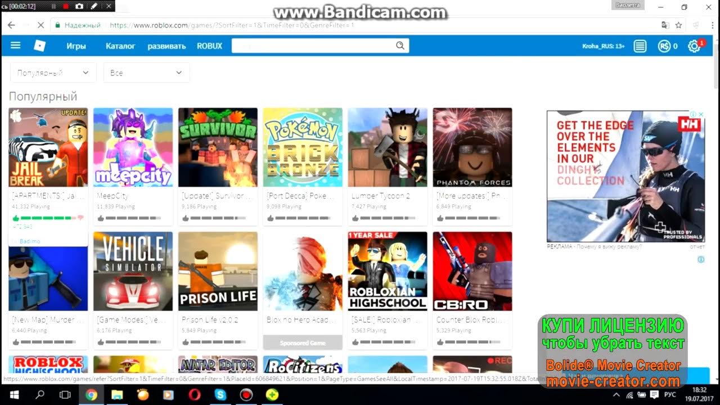Open Opera browser from the taskbar

(x=195, y=395)
